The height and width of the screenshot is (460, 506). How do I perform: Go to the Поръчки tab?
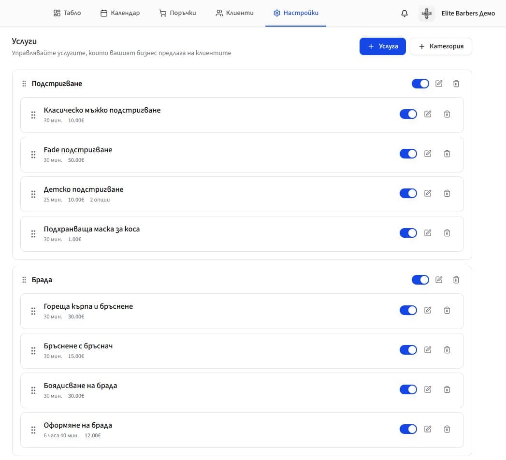tap(177, 13)
